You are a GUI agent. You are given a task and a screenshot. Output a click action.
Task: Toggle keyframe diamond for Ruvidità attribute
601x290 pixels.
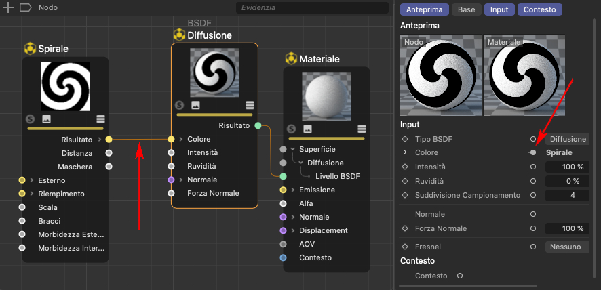coord(405,181)
